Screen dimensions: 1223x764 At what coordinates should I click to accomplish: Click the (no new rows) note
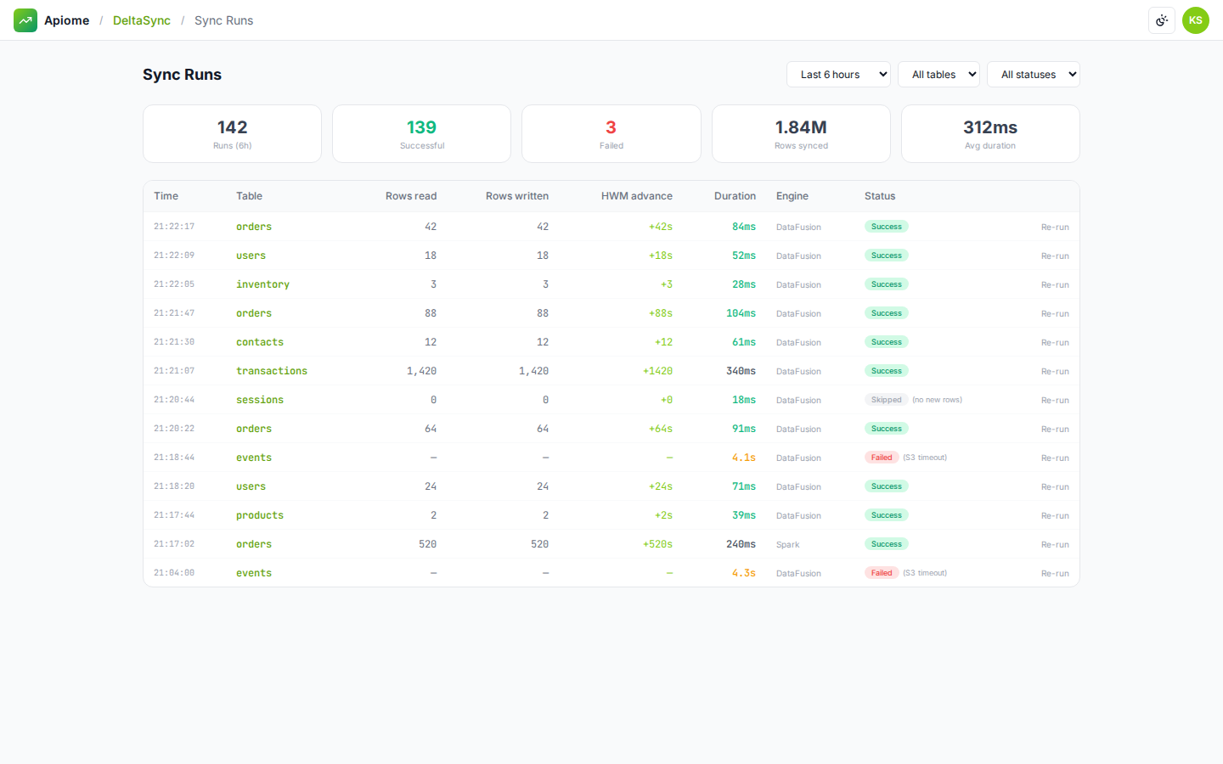click(937, 400)
